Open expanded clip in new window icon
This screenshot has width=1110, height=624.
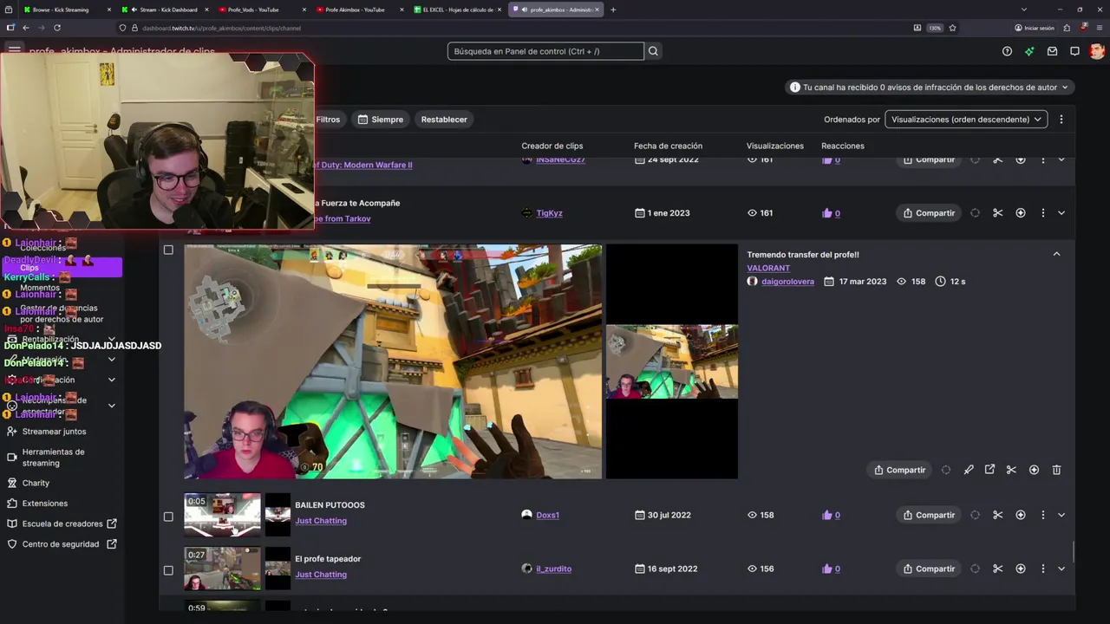tap(989, 470)
